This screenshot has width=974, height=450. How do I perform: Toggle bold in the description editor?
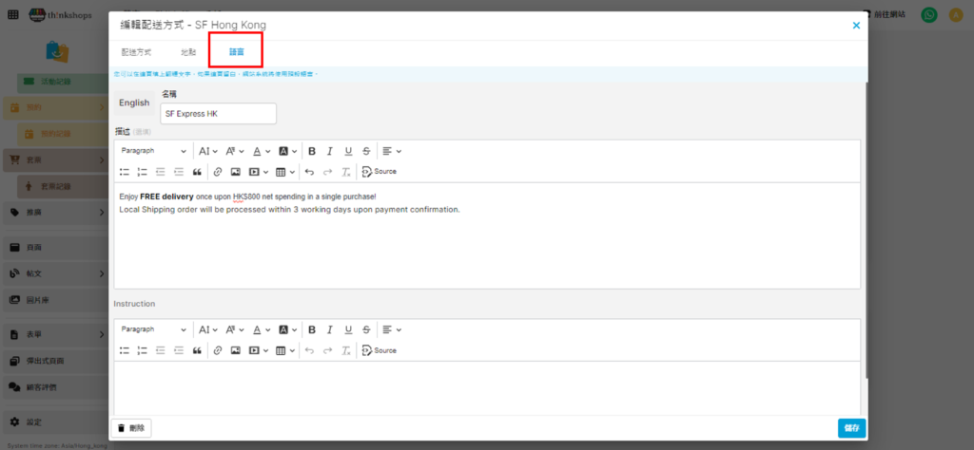pos(312,151)
